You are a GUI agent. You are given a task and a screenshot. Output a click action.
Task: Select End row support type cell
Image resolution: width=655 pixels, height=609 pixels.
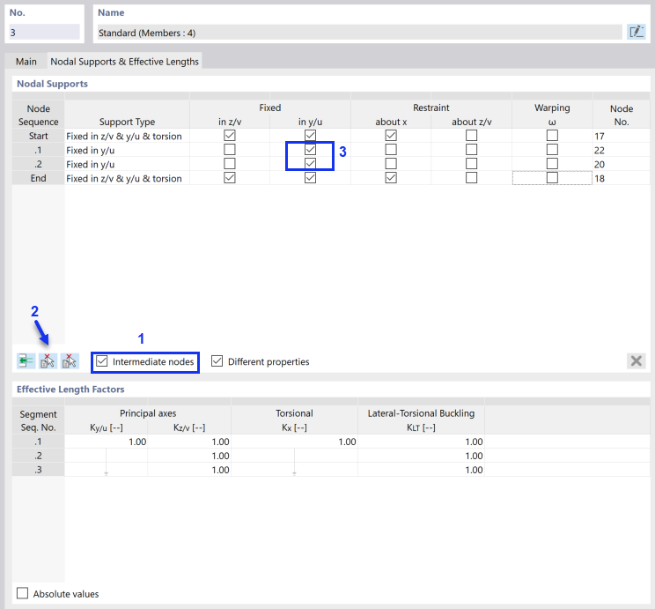point(127,178)
